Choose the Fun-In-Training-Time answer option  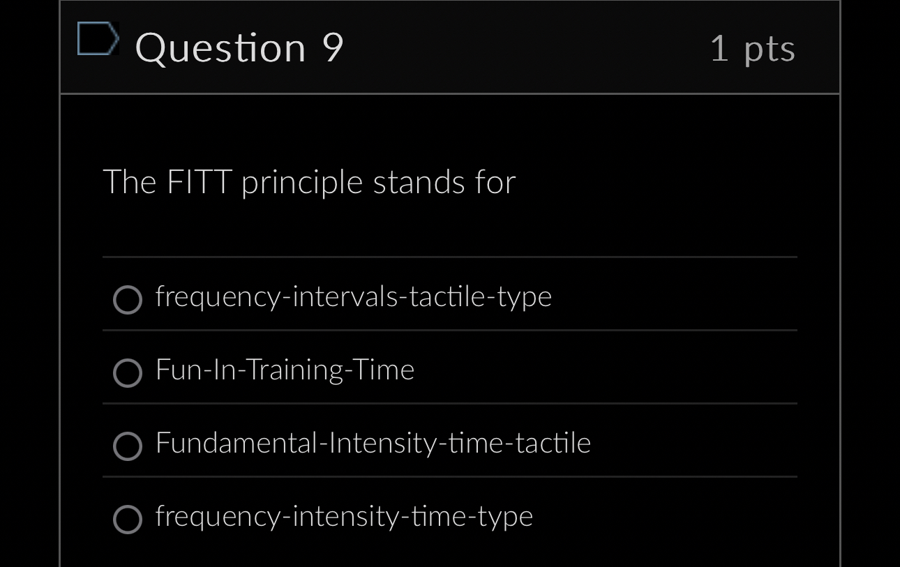click(128, 373)
